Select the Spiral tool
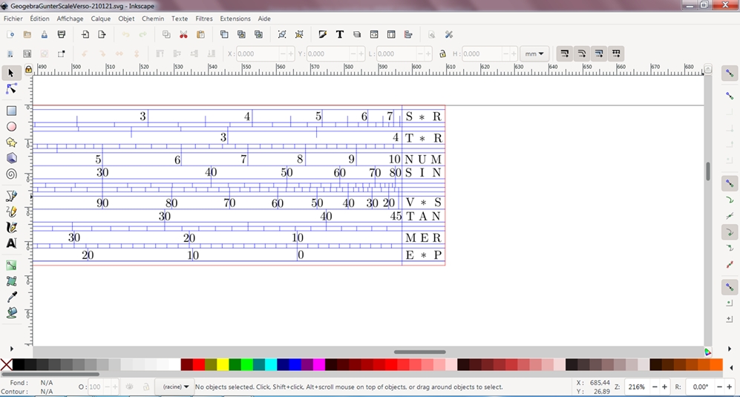The image size is (740, 397). coord(11,174)
